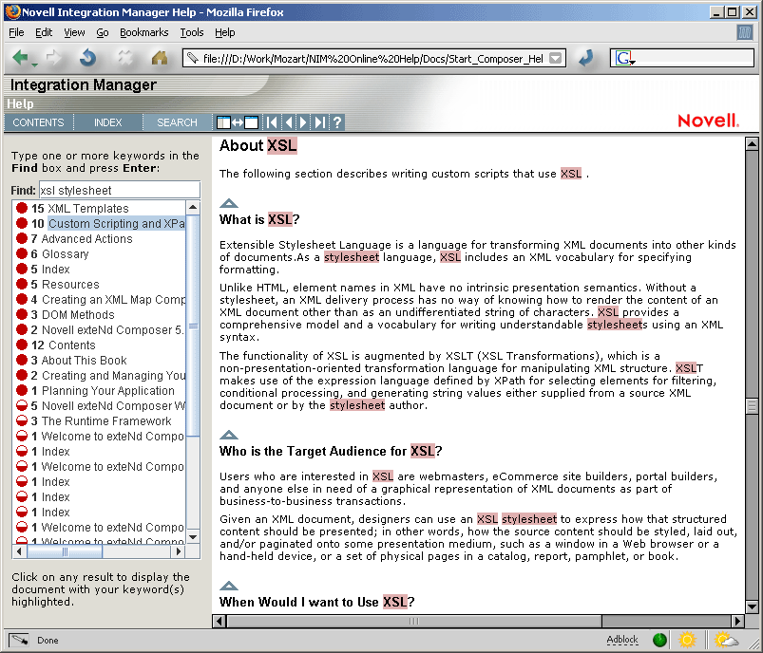Go to next help page icon
This screenshot has height=653, width=763.
click(303, 122)
